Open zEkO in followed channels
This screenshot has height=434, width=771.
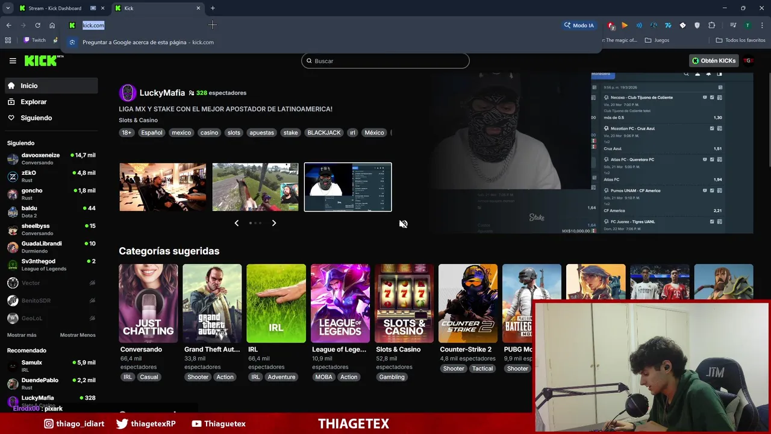pos(51,177)
